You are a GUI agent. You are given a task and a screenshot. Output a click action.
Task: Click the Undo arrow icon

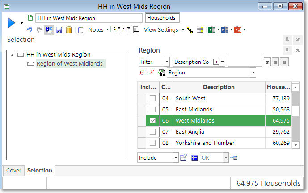(x=30, y=30)
